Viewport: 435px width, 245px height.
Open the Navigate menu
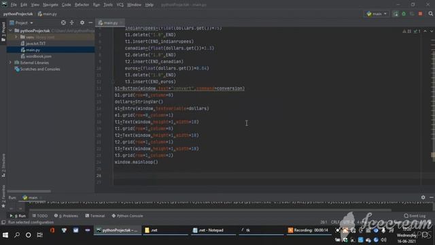coord(50,5)
